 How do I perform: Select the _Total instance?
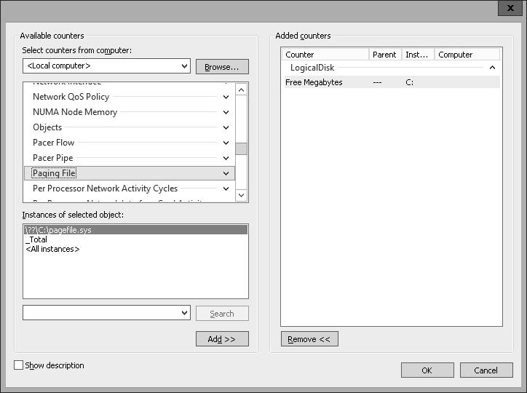pos(136,239)
